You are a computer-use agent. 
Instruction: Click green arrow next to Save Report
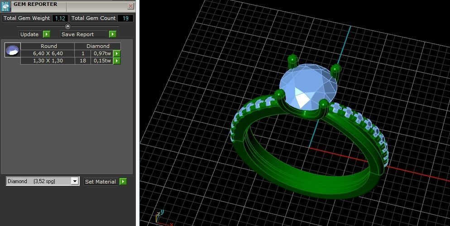click(x=112, y=34)
